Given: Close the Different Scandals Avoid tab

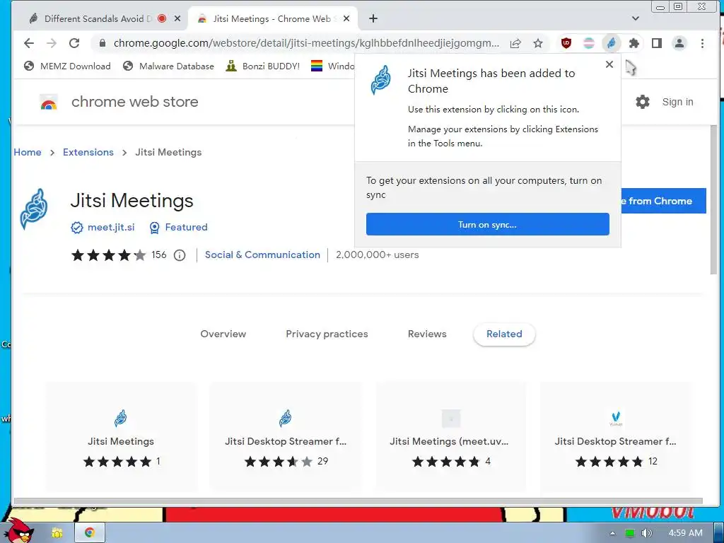Looking at the screenshot, I should (177, 19).
